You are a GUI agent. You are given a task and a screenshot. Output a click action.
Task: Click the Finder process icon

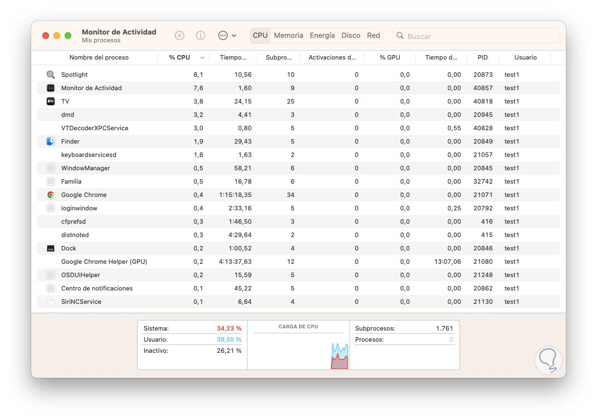coord(50,141)
